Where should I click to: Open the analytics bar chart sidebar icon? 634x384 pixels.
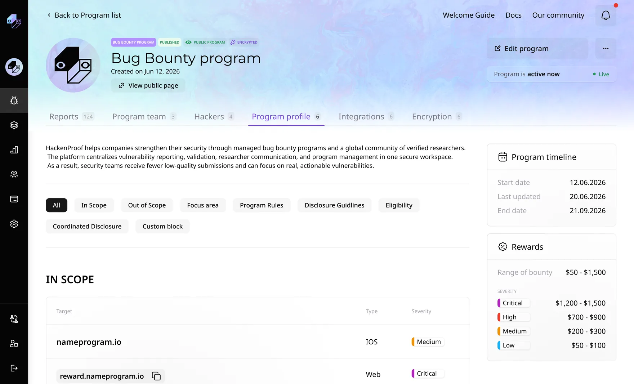14,150
